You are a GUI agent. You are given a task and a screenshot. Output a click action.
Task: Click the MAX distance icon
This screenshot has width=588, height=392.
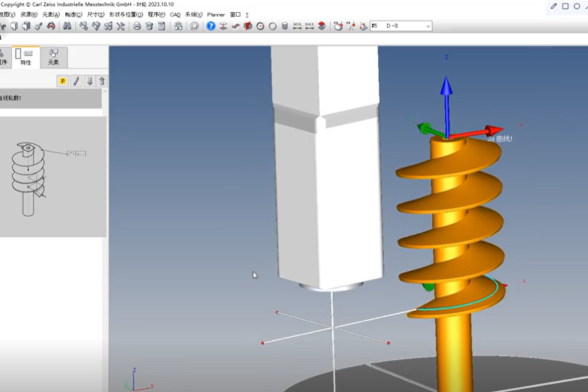pyautogui.click(x=310, y=26)
